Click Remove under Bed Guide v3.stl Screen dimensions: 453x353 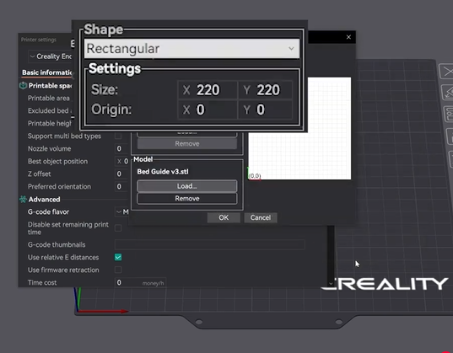point(187,199)
